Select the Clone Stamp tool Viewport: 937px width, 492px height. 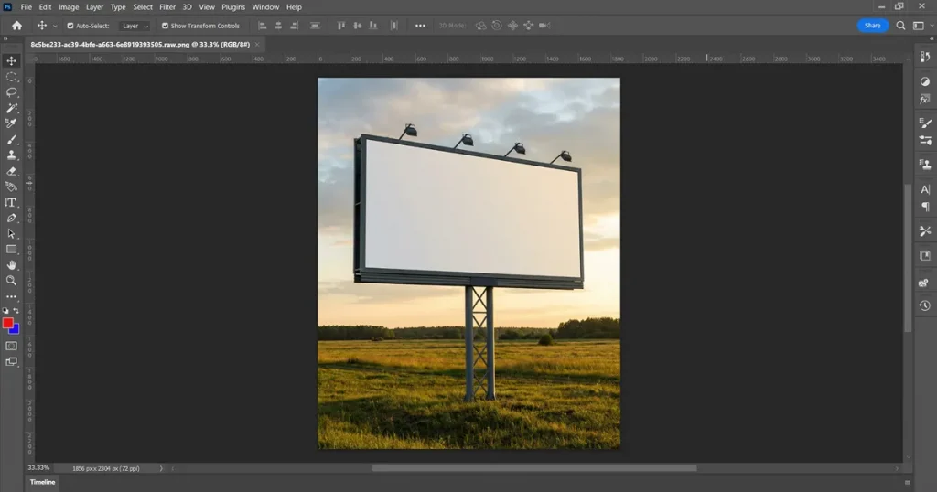pos(11,155)
